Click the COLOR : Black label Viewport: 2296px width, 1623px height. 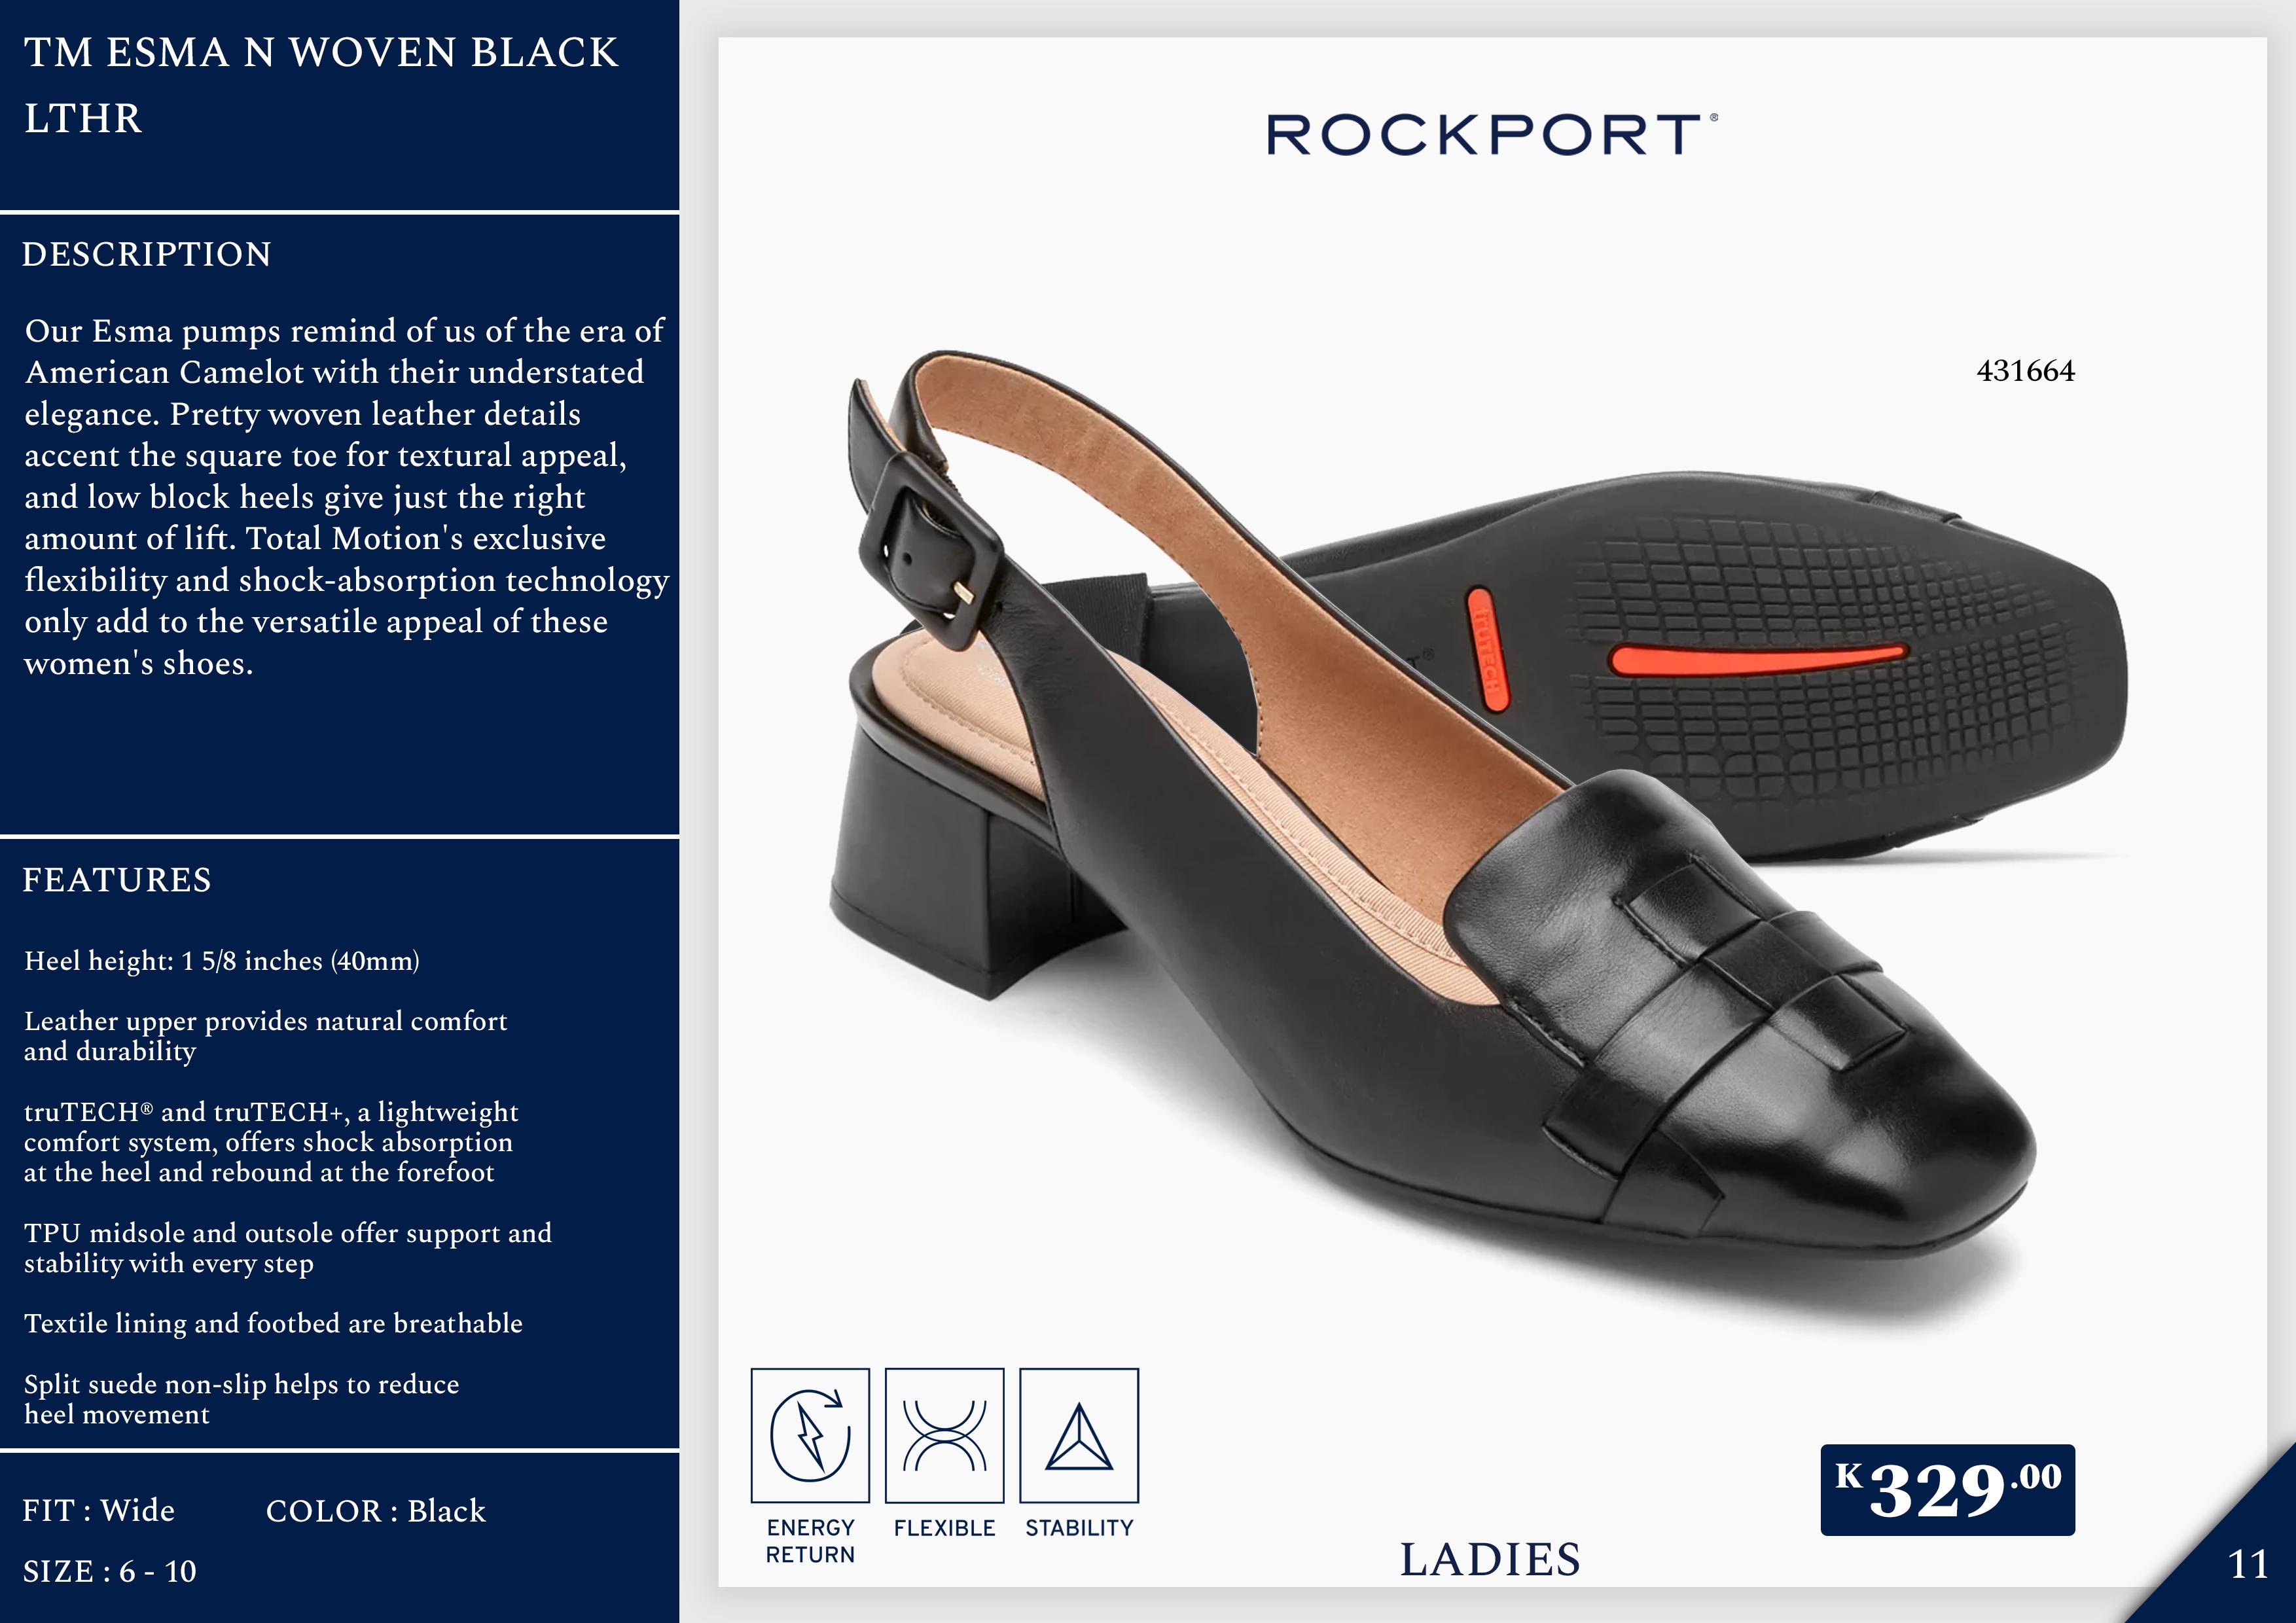pyautogui.click(x=376, y=1510)
